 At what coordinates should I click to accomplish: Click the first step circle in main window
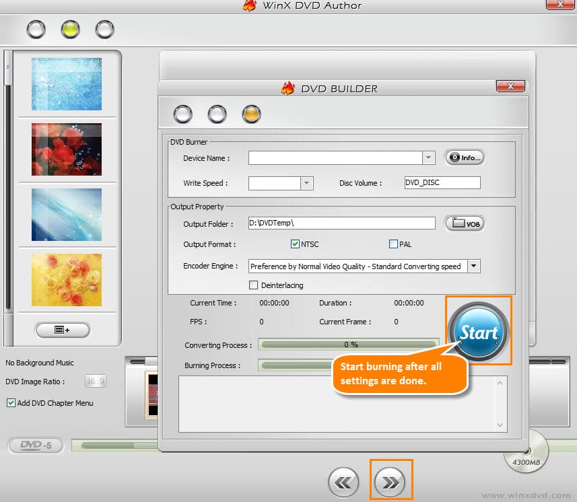point(36,30)
